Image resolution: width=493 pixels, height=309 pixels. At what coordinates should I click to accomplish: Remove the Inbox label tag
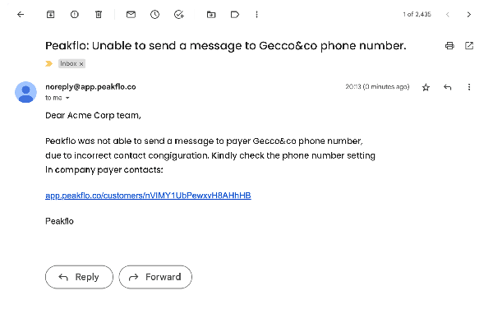point(81,64)
